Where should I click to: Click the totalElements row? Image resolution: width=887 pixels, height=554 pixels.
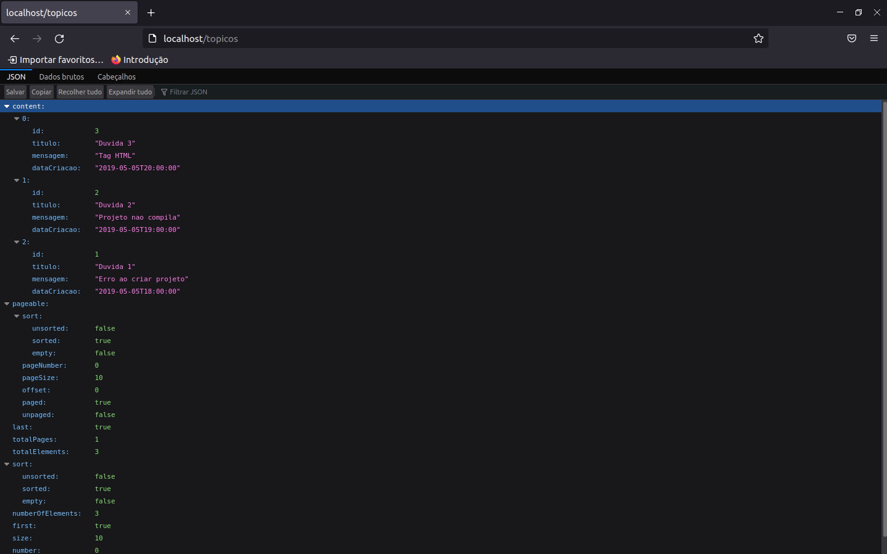(x=440, y=452)
